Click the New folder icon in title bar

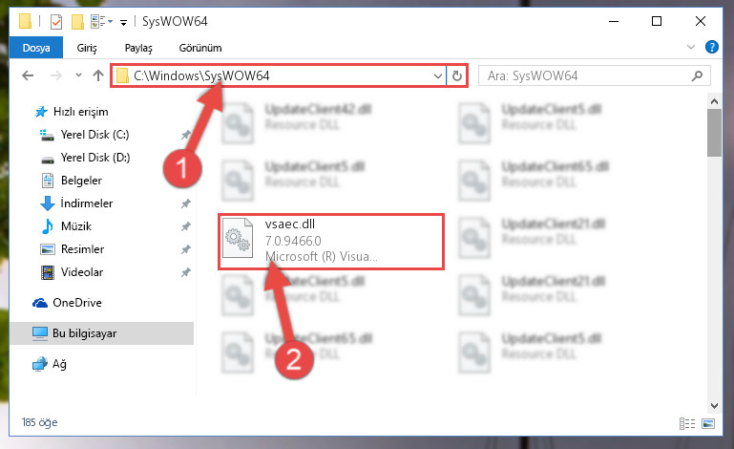pos(77,22)
